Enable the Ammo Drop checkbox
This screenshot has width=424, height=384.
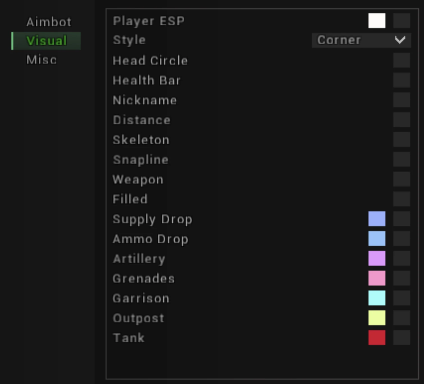402,239
